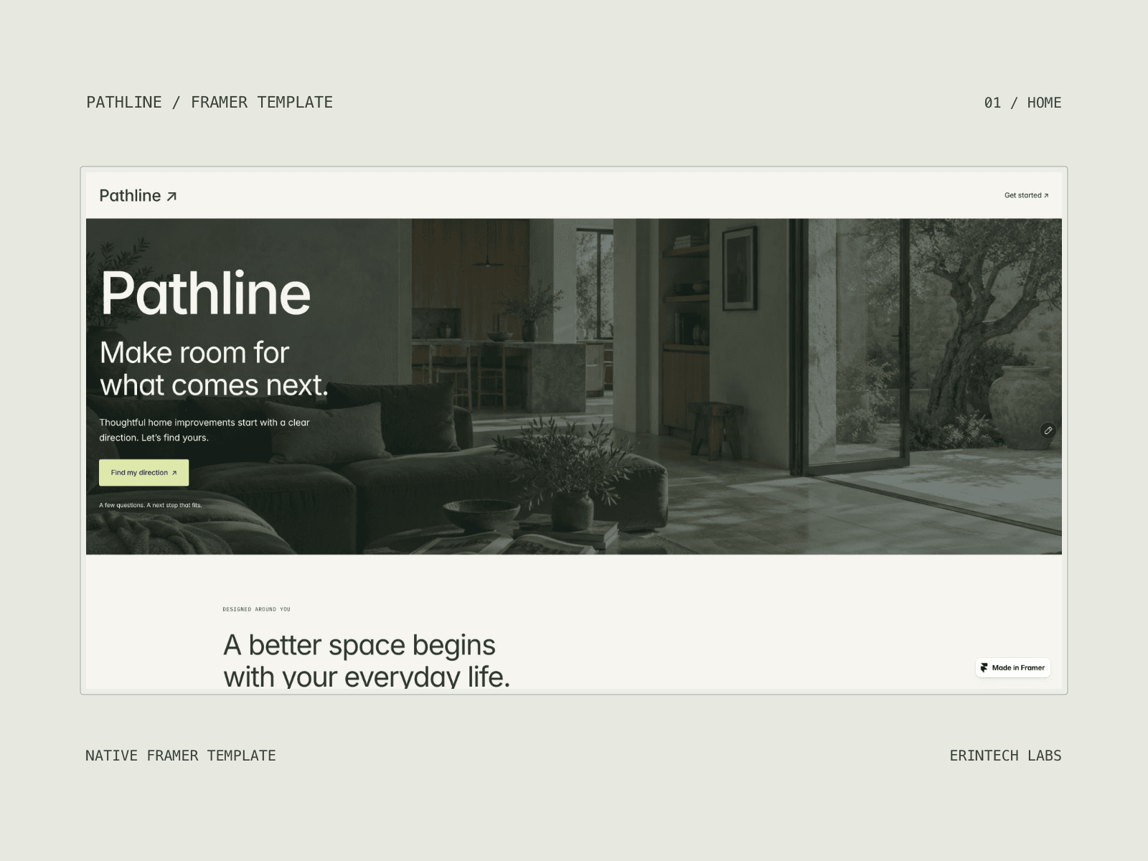Click the ERINTECH LABS caption

1005,756
